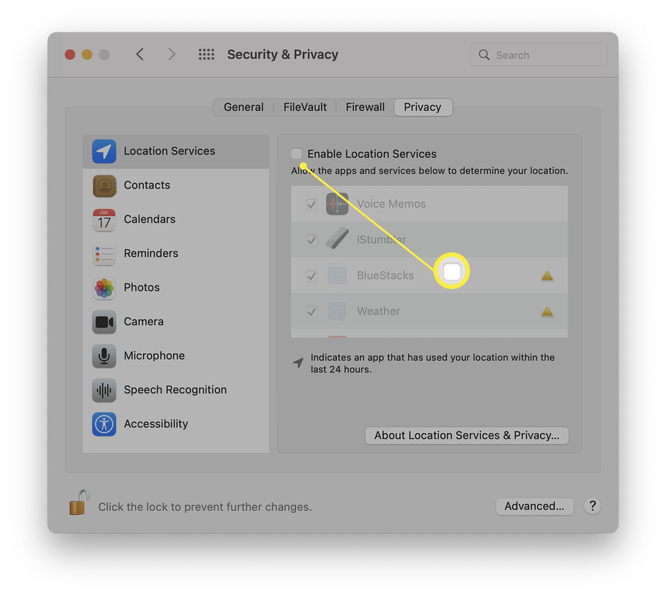Image resolution: width=666 pixels, height=596 pixels.
Task: Select the Accessibility category
Action: (176, 424)
